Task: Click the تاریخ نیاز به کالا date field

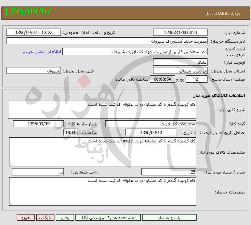Action: coord(38,124)
